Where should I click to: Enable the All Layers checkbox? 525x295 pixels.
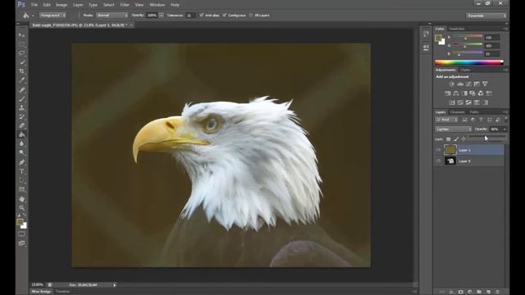(251, 15)
